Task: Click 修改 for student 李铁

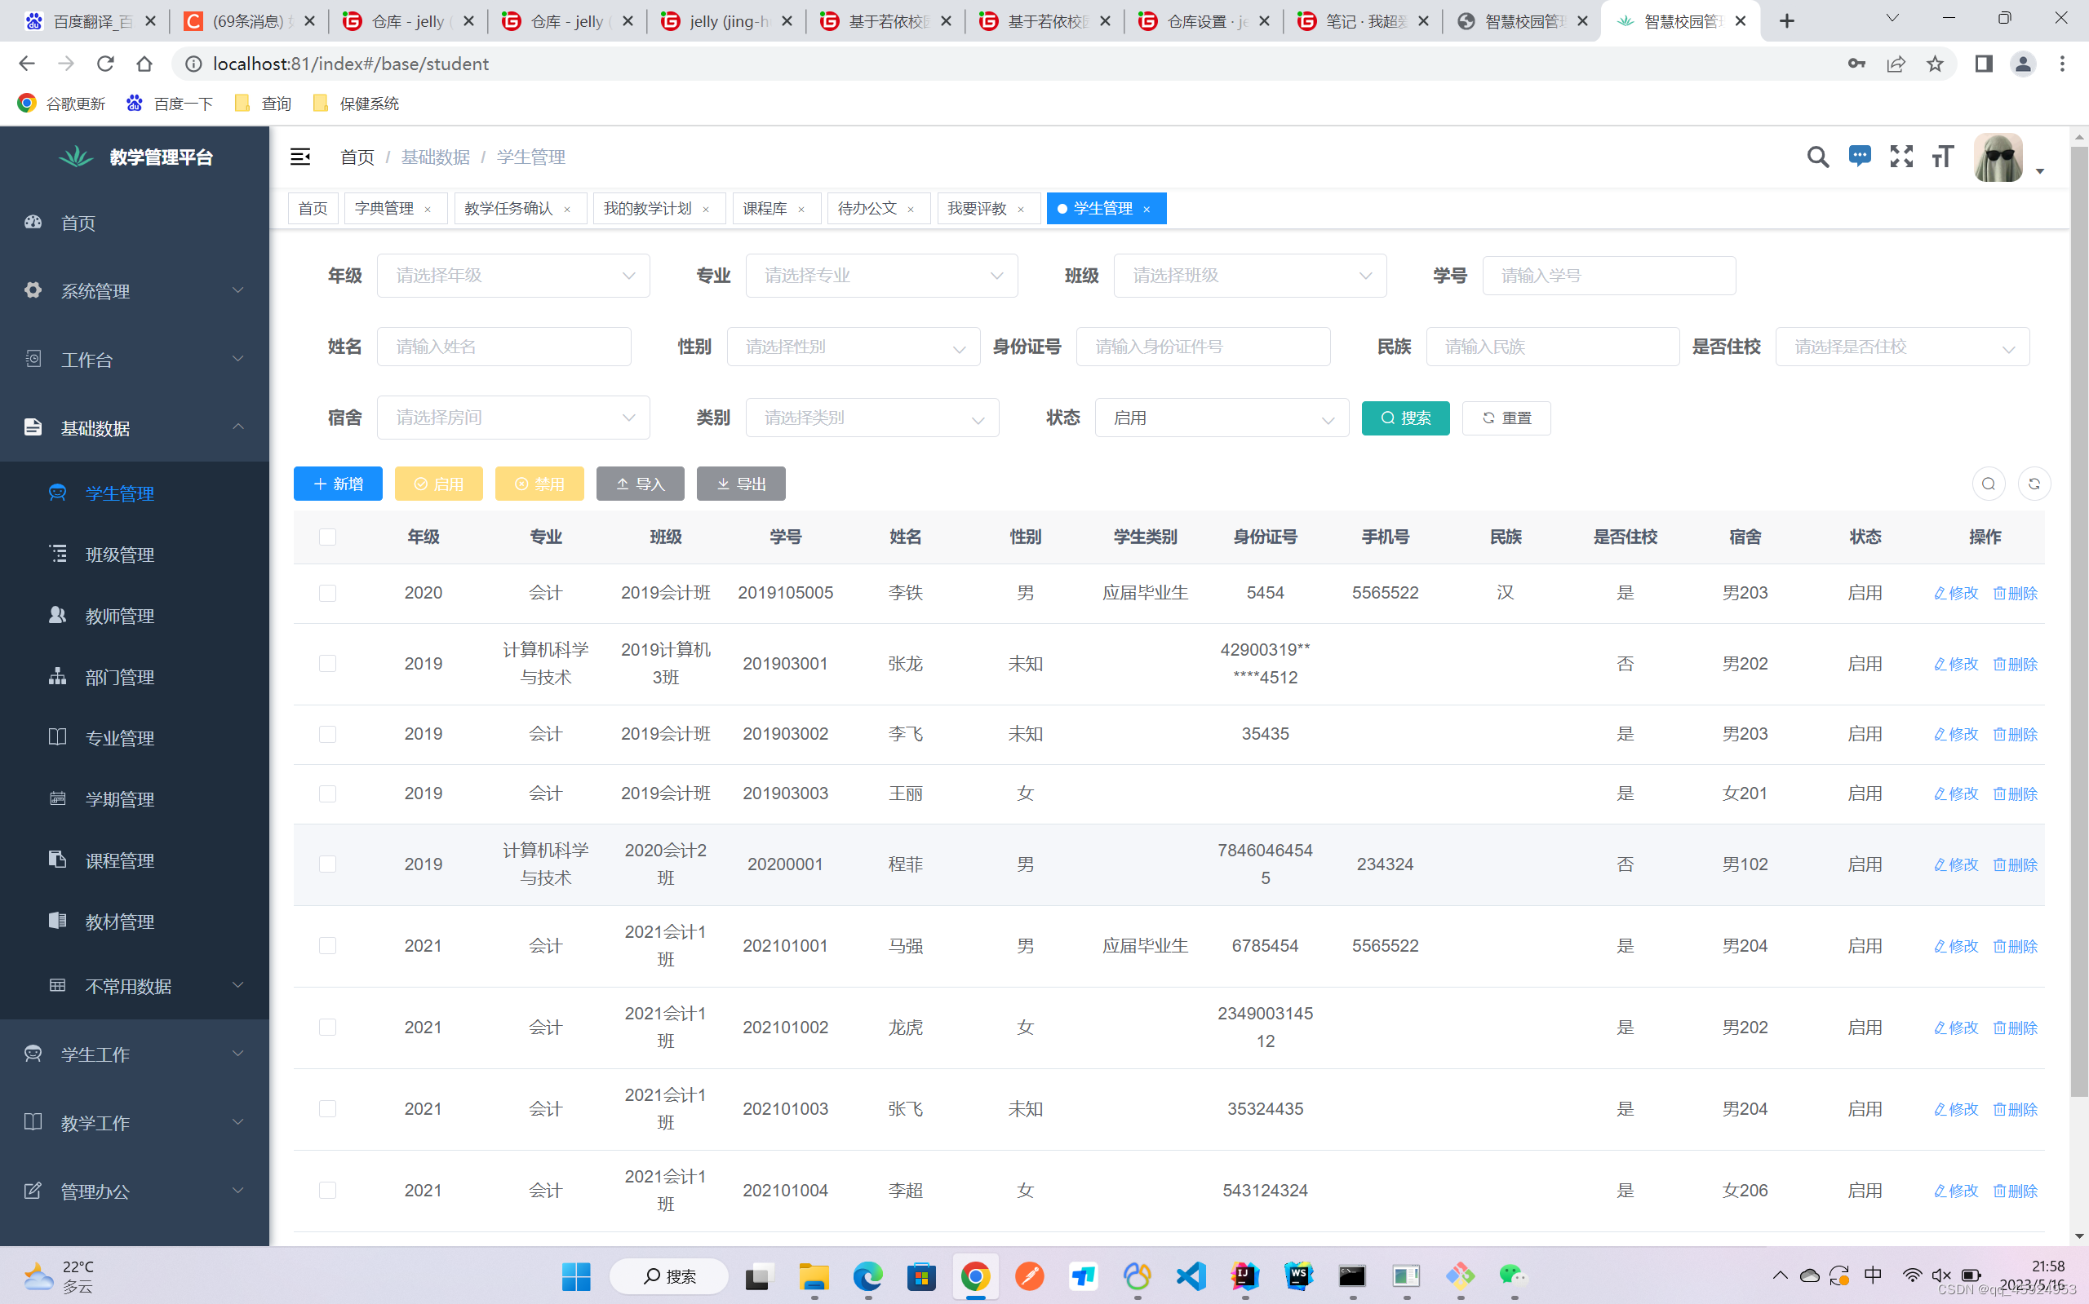Action: coord(1955,594)
